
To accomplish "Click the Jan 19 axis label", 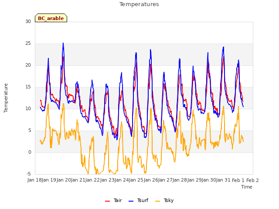I will 49,180.
